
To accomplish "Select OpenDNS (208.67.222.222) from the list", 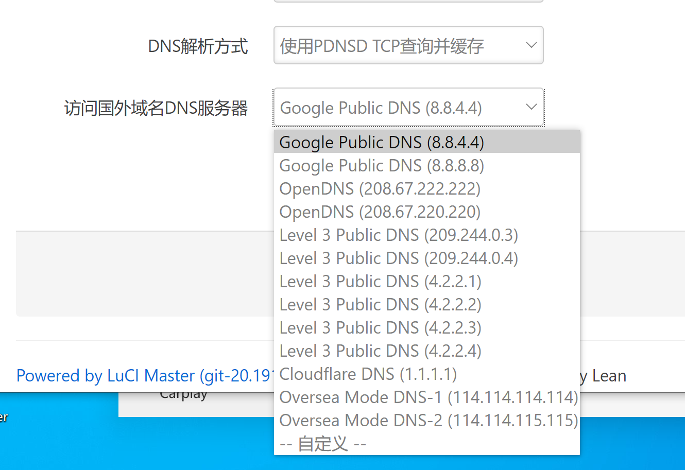I will pos(380,188).
